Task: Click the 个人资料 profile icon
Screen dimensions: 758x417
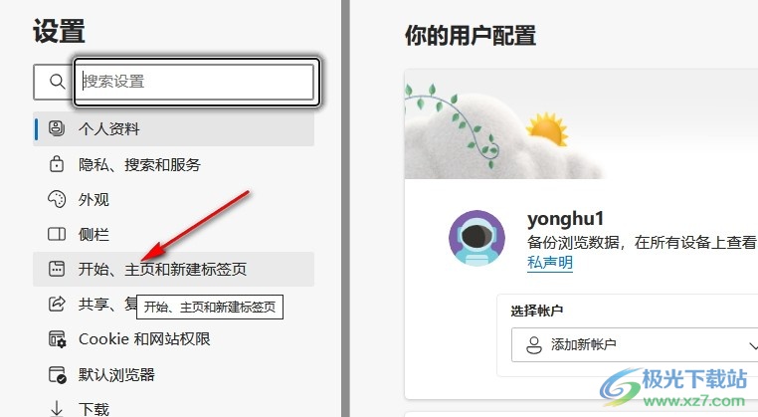Action: [x=57, y=128]
